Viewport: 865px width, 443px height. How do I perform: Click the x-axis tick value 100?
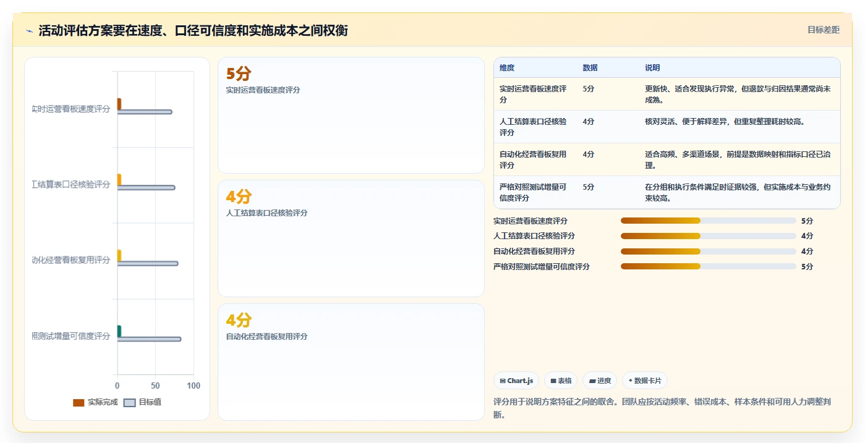tap(194, 386)
